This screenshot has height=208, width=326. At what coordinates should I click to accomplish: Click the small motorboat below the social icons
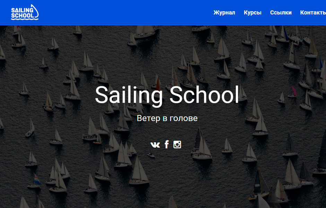click(x=151, y=155)
